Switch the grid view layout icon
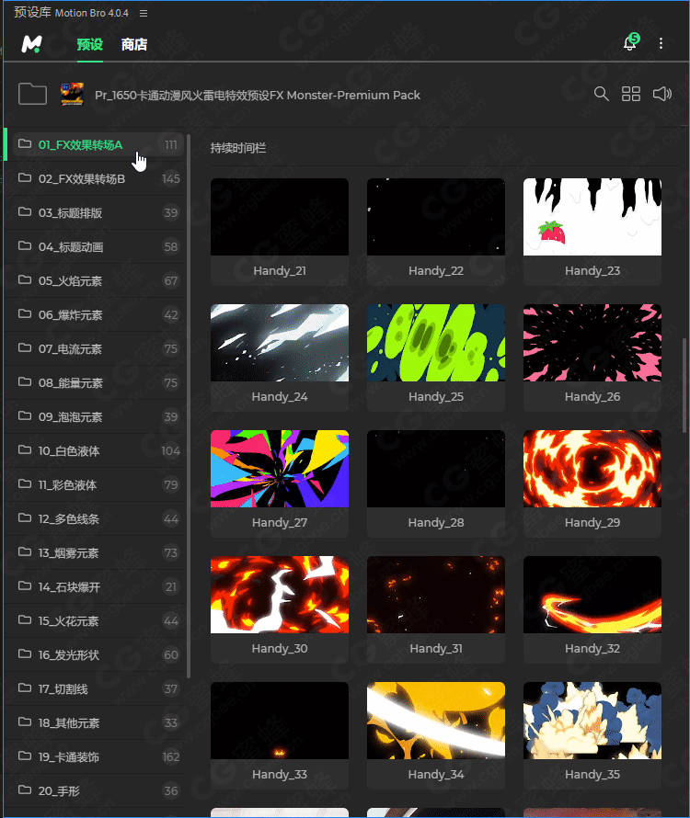Viewport: 690px width, 818px height. [631, 94]
